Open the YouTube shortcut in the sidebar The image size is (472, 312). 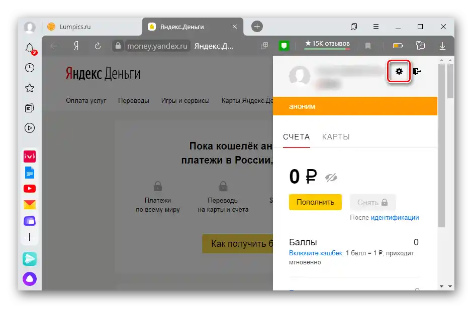(30, 189)
